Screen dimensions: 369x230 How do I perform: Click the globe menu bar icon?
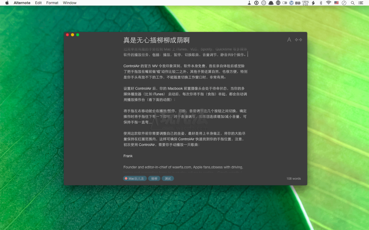click(278, 3)
